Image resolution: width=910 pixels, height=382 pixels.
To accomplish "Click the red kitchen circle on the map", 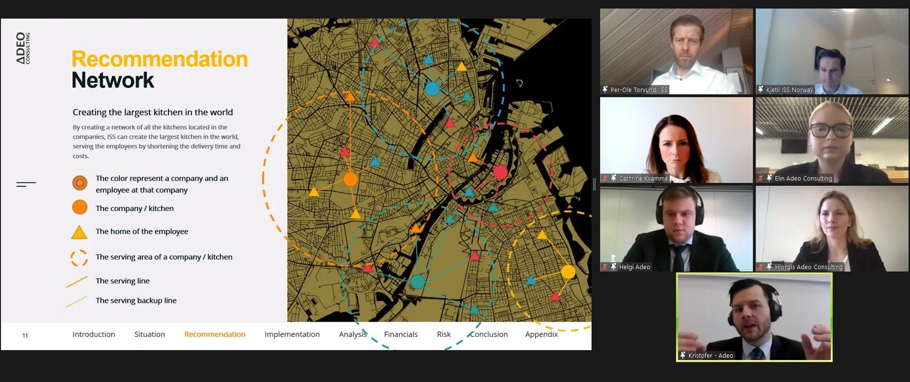I will click(500, 172).
